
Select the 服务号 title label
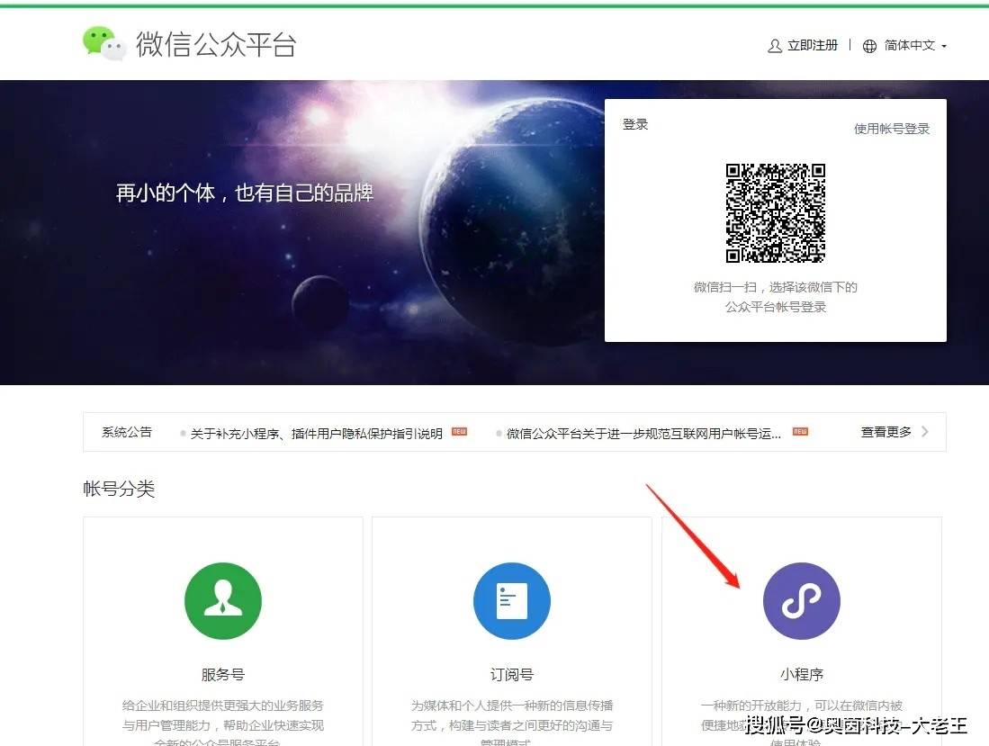pyautogui.click(x=223, y=674)
